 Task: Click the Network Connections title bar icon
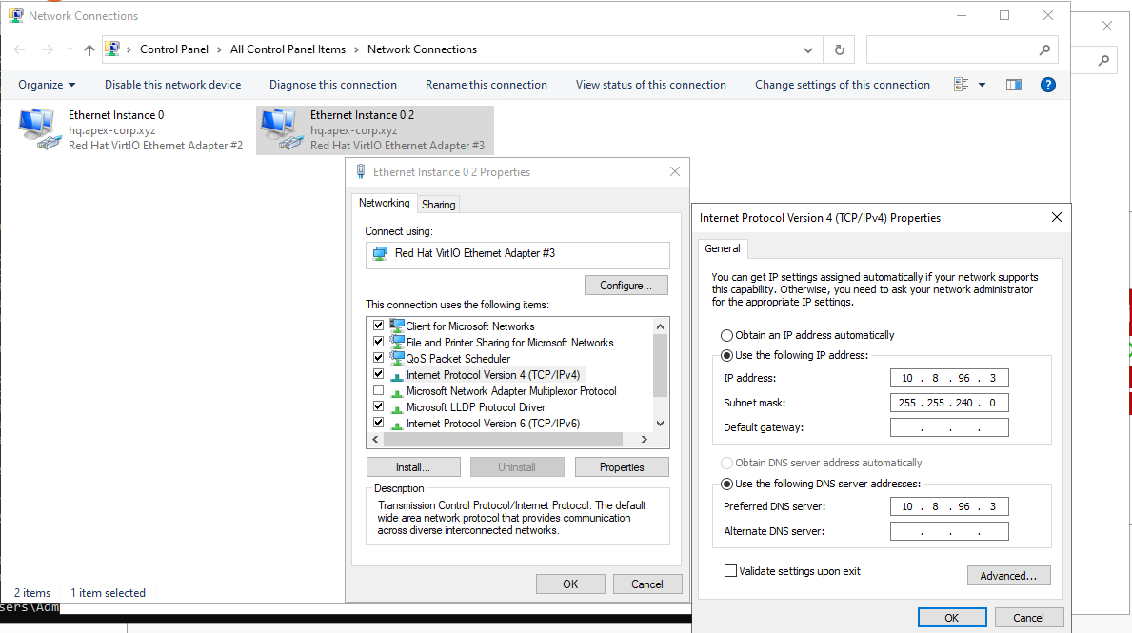[x=16, y=15]
